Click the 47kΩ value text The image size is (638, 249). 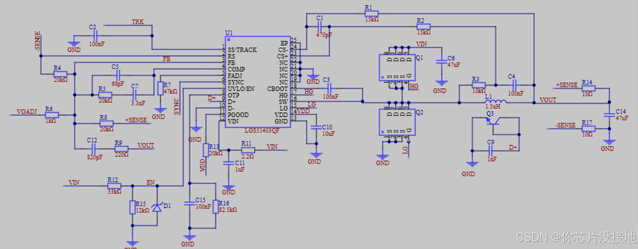tap(170, 91)
